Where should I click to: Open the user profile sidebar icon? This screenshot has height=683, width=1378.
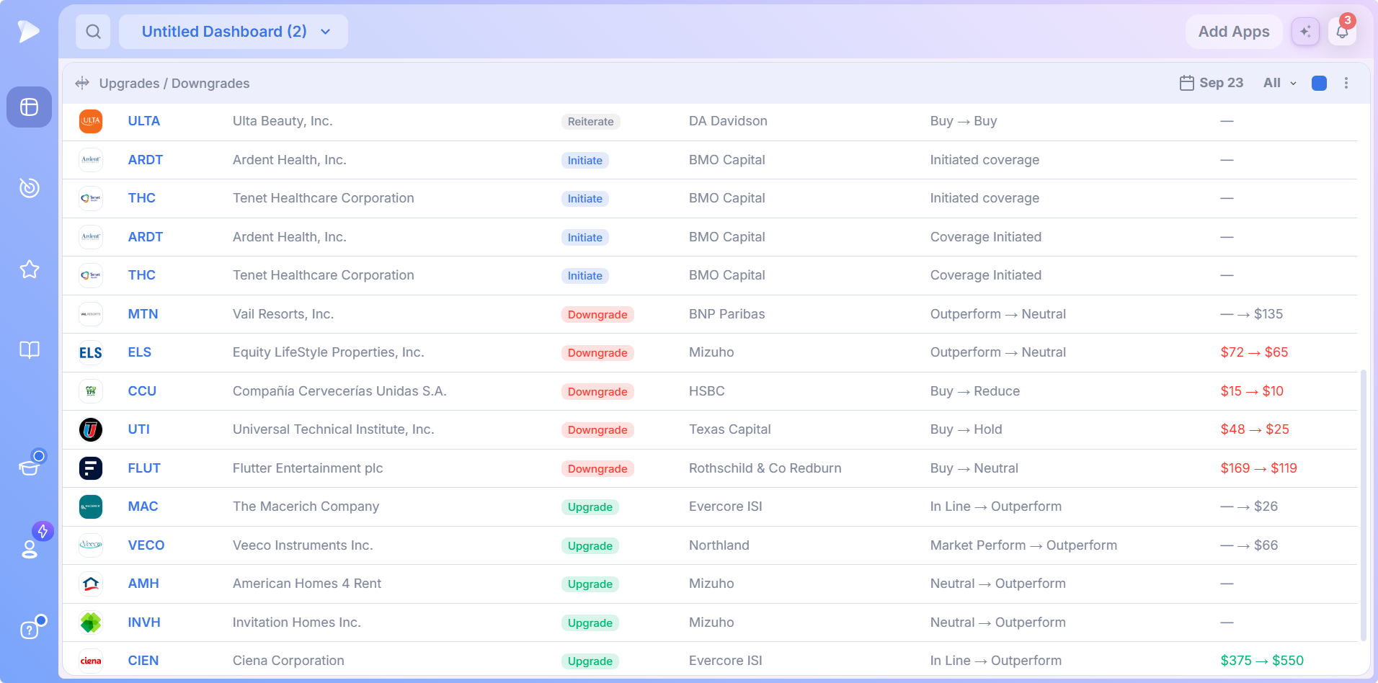coord(29,549)
